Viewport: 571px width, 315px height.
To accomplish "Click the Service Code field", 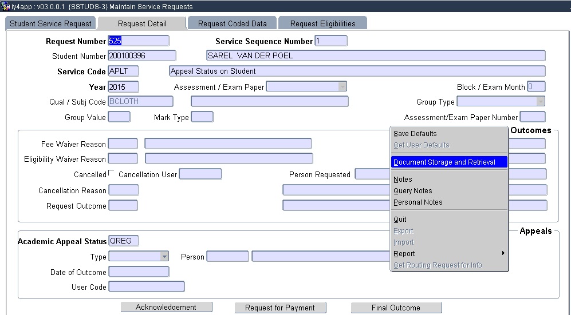I will pyautogui.click(x=123, y=71).
